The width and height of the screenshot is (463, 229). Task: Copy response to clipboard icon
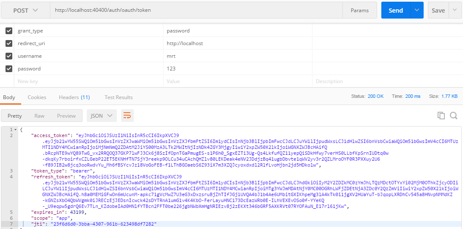point(441,116)
